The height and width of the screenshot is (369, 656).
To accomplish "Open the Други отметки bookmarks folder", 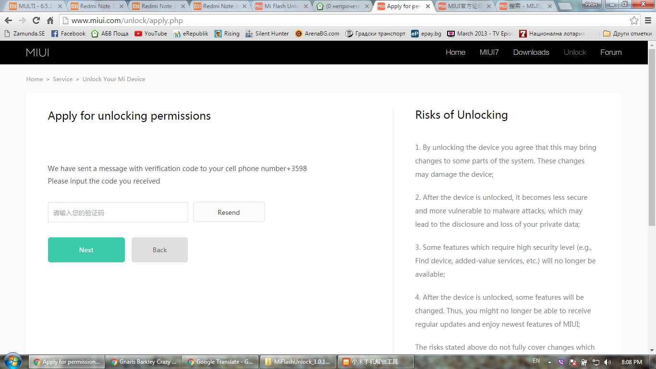I will pos(628,34).
